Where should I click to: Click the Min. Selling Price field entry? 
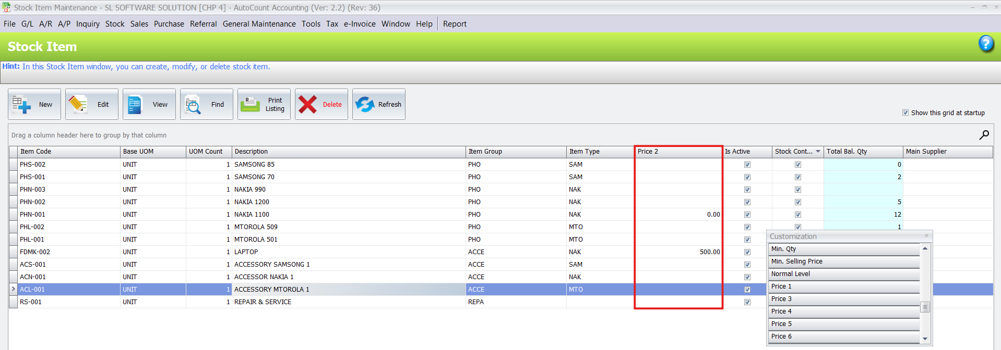point(843,261)
